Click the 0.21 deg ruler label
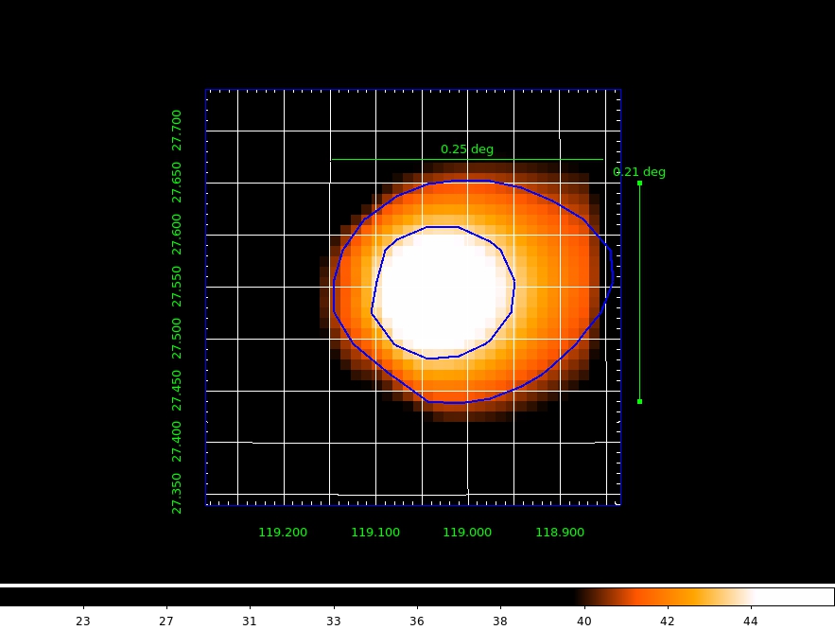The image size is (835, 630). tap(639, 172)
